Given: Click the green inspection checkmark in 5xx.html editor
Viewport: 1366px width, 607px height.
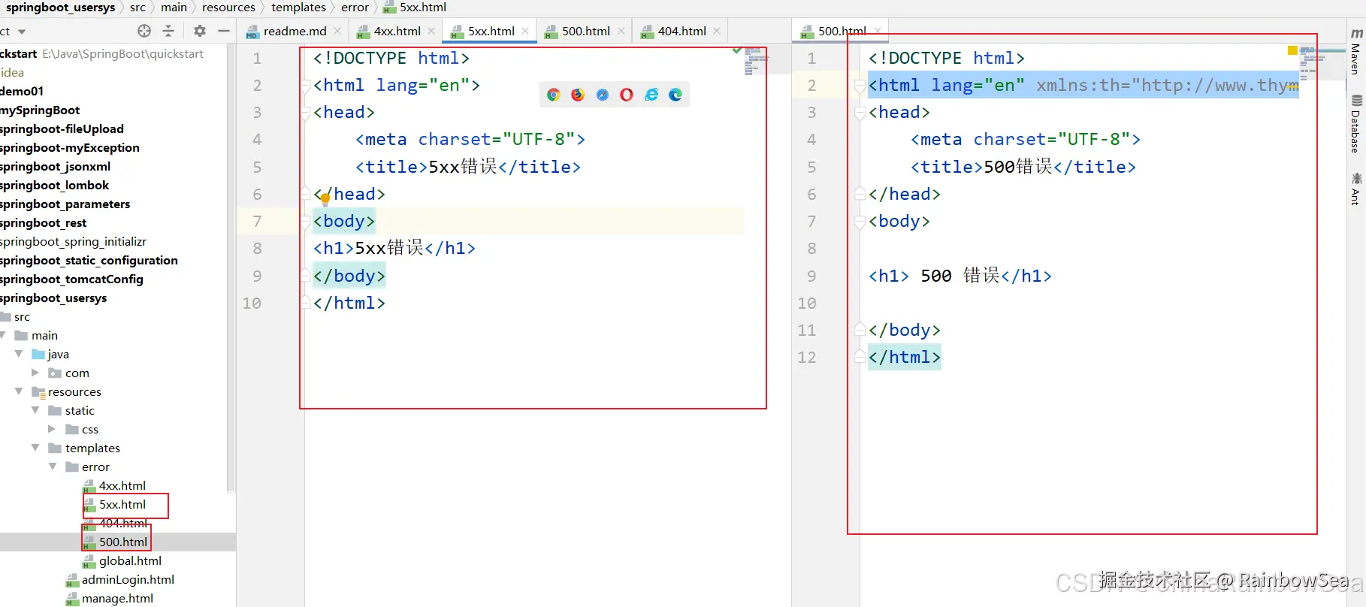Looking at the screenshot, I should (x=737, y=50).
